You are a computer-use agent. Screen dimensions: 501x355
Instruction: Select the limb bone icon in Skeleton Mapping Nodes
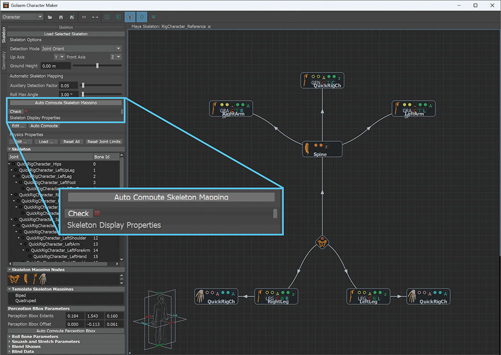[x=35, y=279]
